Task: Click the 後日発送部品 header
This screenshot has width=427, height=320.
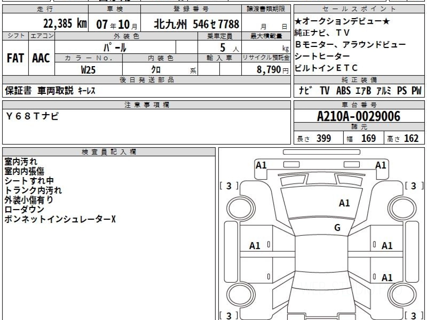Action: point(147,80)
